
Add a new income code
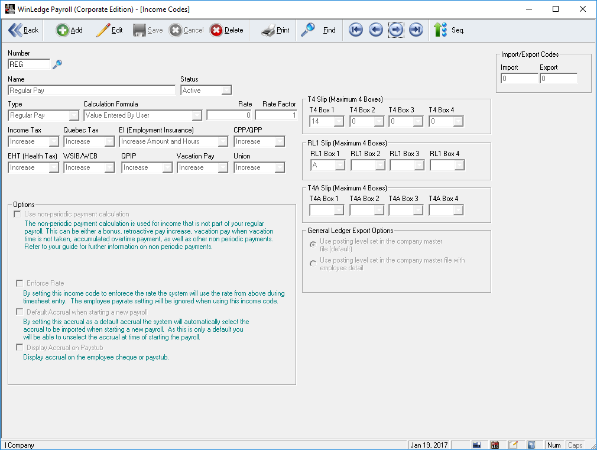pos(69,30)
